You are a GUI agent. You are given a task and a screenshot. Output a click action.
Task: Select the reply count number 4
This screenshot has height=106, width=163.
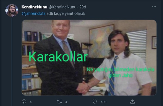click(31, 102)
